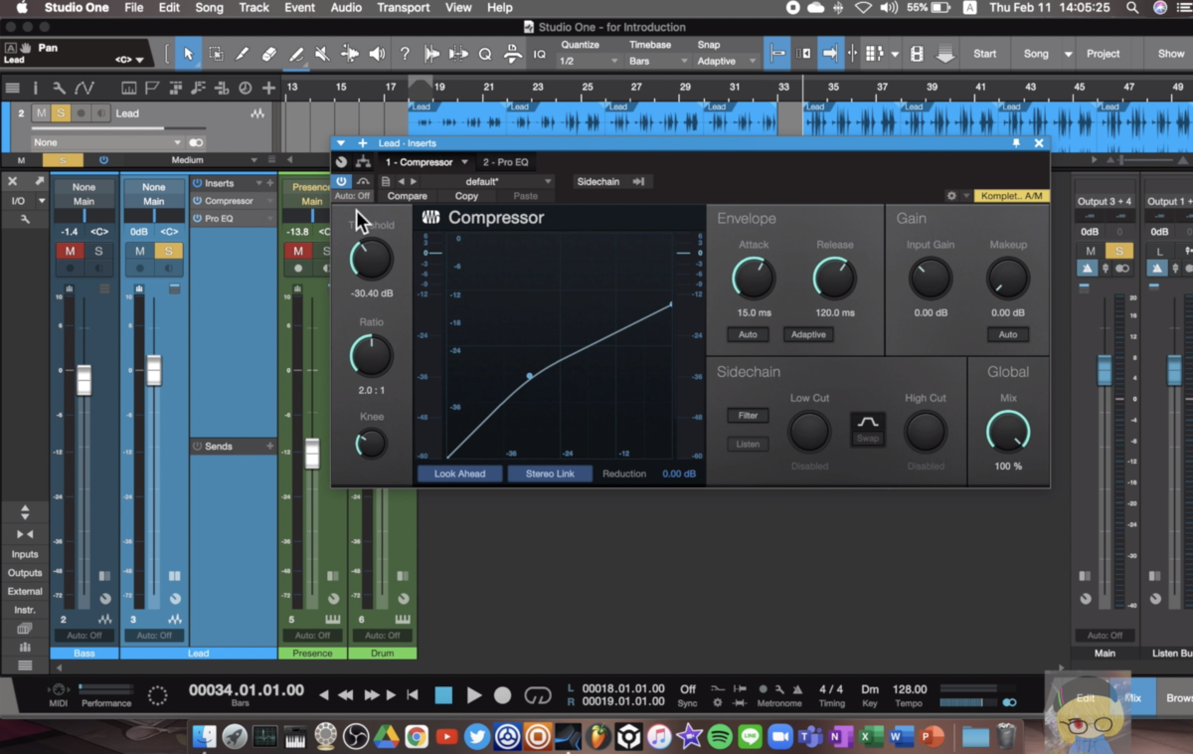The image size is (1193, 754).
Task: Add an insert with Inserts plus
Action: click(269, 183)
